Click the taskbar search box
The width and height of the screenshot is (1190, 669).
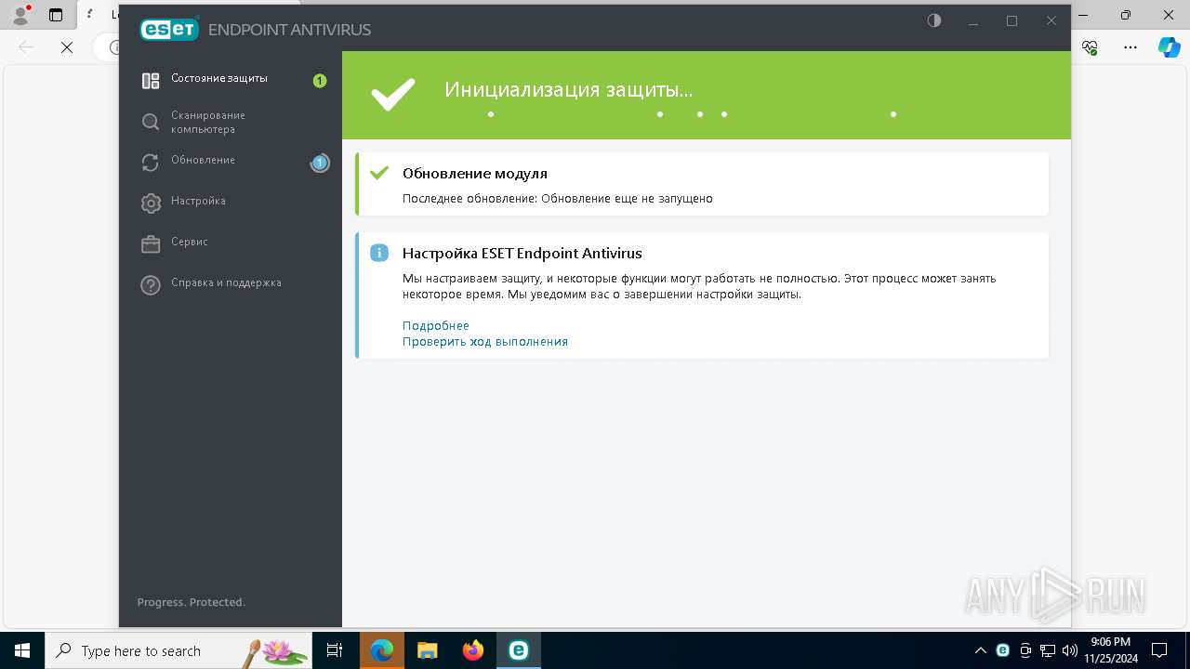(178, 650)
